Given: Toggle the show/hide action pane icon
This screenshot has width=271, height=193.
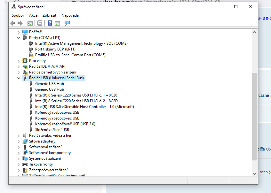Looking at the screenshot, I should tap(57, 23).
